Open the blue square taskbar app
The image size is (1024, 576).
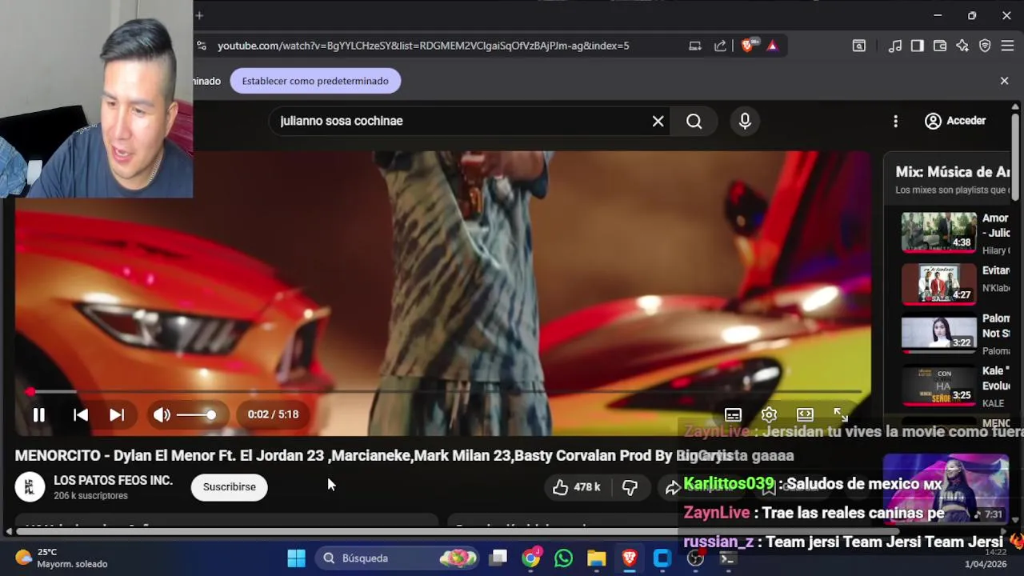pyautogui.click(x=662, y=558)
